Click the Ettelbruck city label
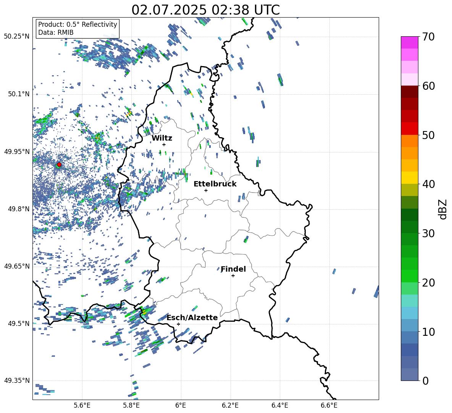The height and width of the screenshot is (413, 452). [215, 184]
